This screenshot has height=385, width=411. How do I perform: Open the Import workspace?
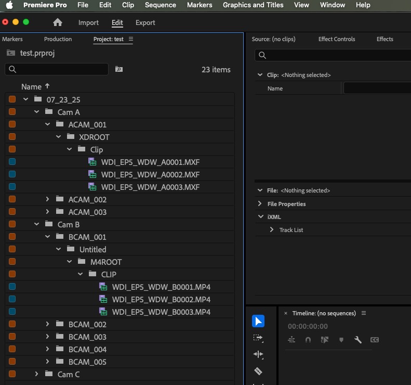click(88, 23)
